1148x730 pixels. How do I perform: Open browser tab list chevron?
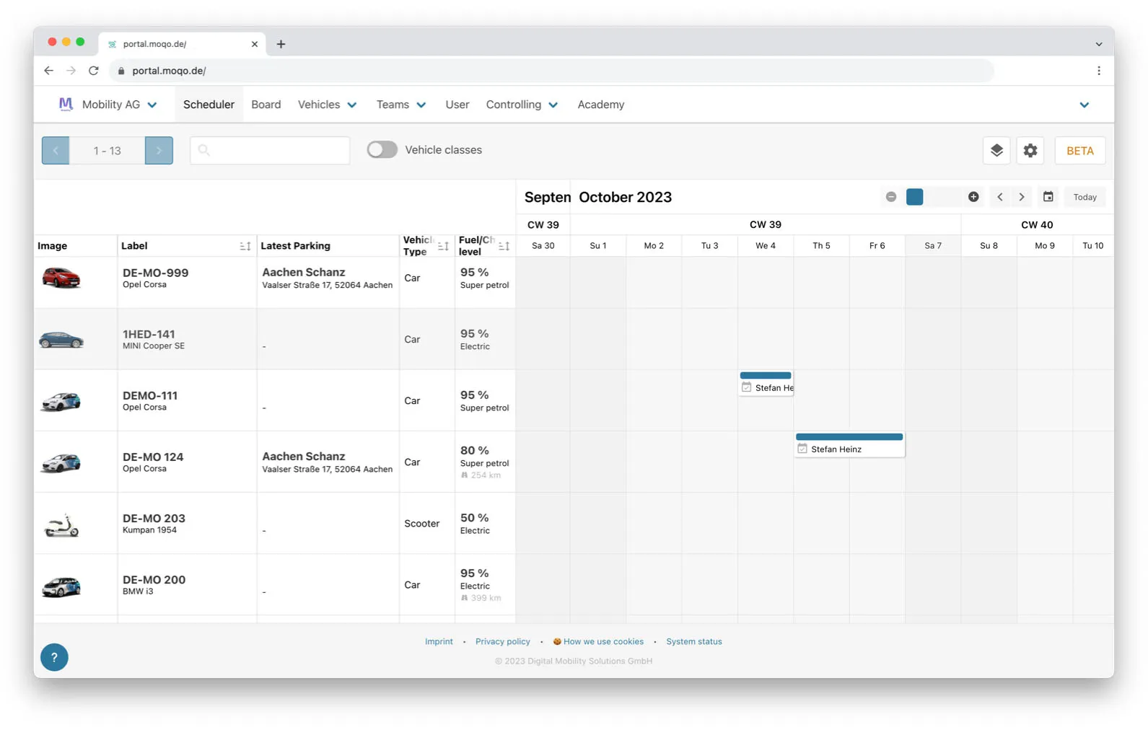pyautogui.click(x=1098, y=44)
